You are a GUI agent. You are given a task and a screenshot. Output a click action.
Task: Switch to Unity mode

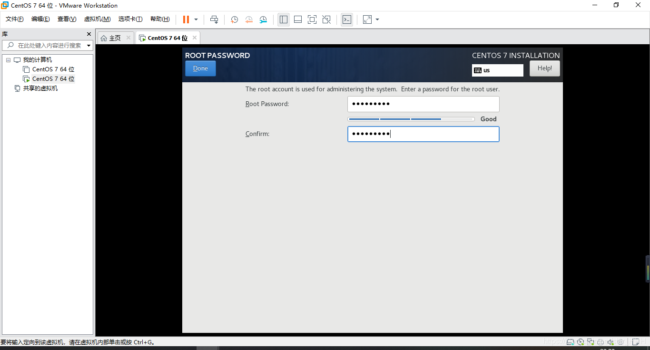pyautogui.click(x=326, y=19)
